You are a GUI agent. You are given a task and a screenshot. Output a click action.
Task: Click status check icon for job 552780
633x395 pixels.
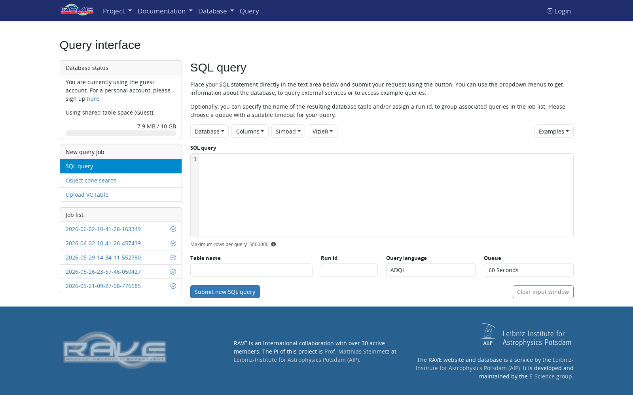173,258
